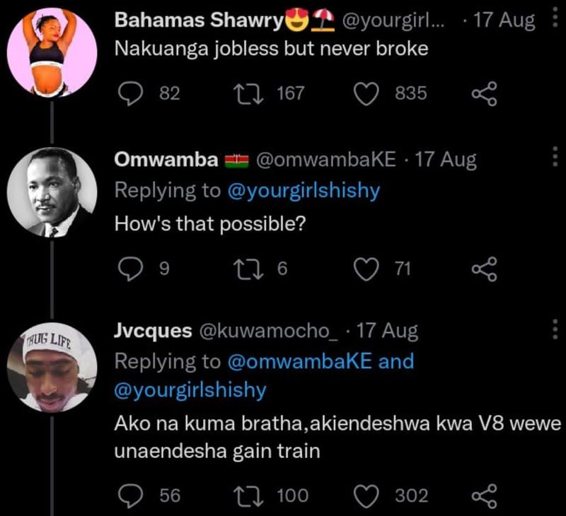Screen dimensions: 566x516
Task: Open more options on Bahamas Shawry tweet
Action: [x=554, y=20]
